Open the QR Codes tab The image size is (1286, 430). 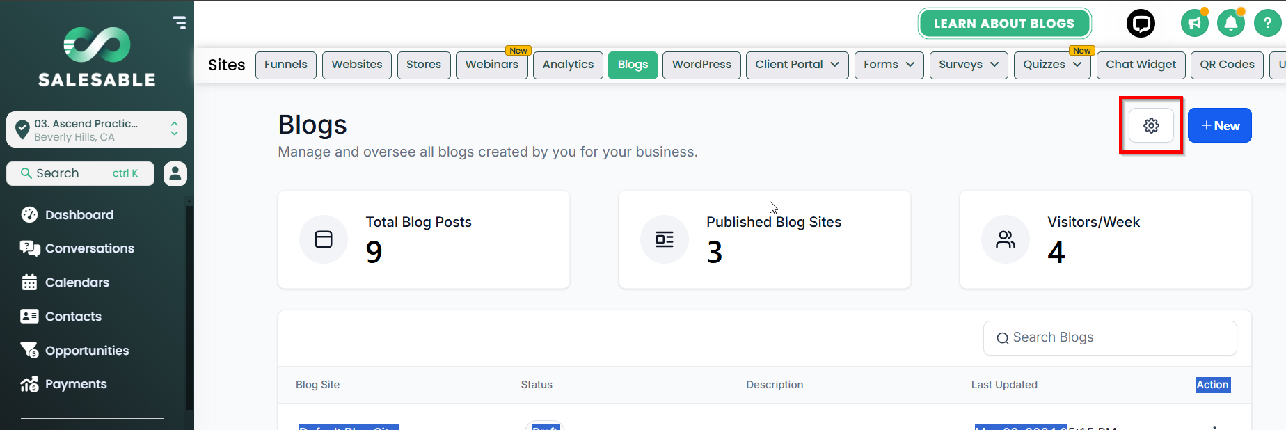click(1227, 65)
